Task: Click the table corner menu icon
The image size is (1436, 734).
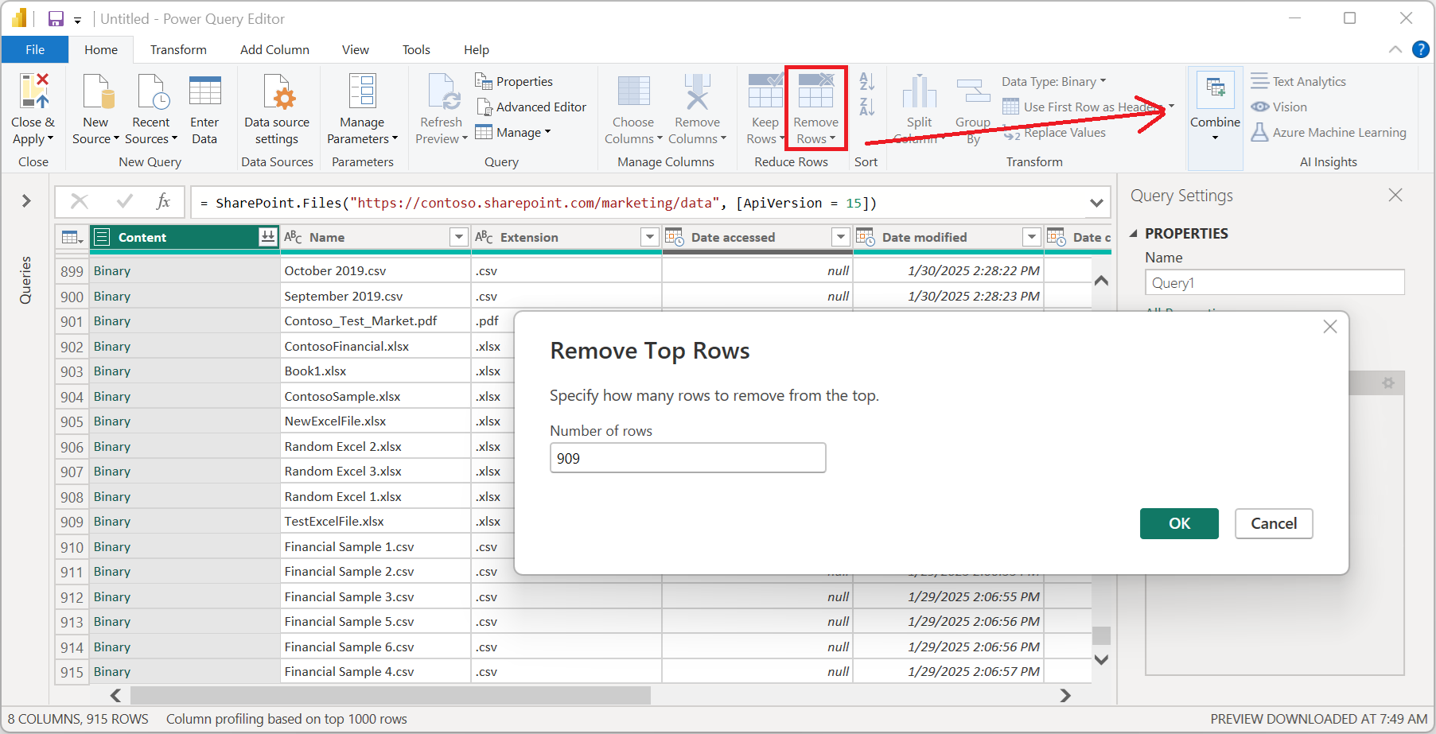Action: (x=72, y=237)
